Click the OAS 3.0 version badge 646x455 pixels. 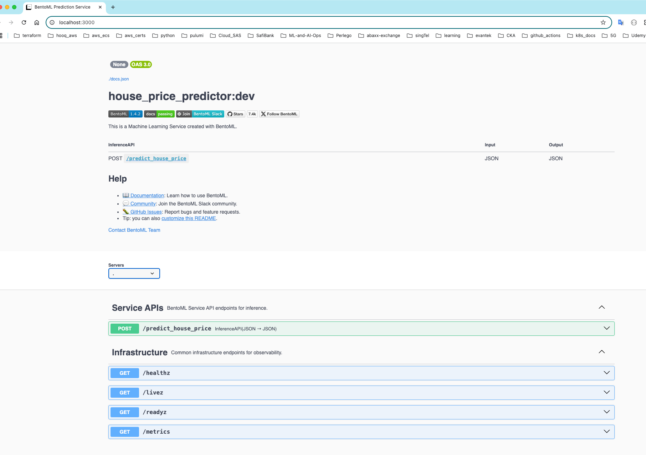click(x=141, y=64)
